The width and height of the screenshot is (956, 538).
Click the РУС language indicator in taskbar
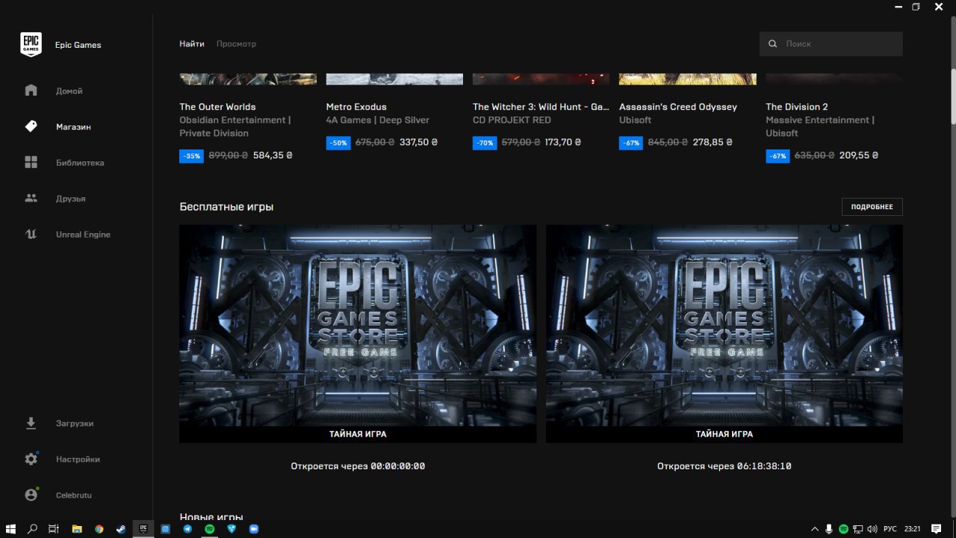point(890,529)
